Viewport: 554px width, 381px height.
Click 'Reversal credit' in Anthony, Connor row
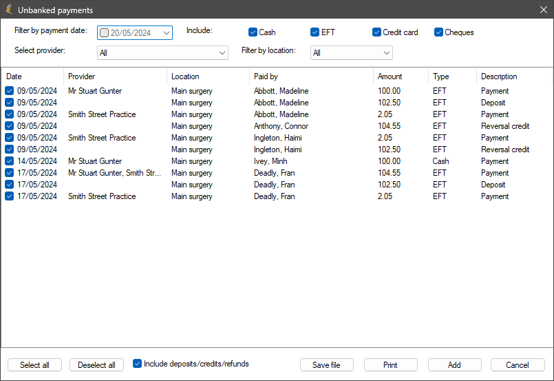point(505,126)
